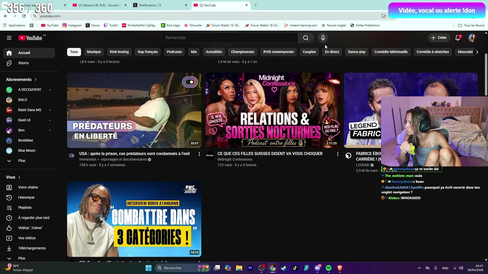Open Playlists in the sidebar

point(29,207)
